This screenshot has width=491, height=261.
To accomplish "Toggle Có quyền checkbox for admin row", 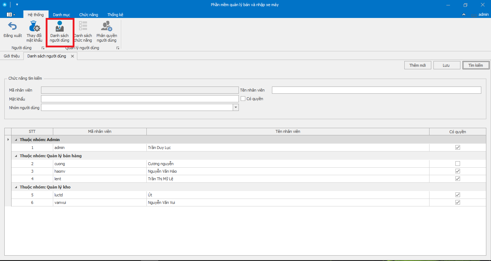I will click(x=458, y=148).
